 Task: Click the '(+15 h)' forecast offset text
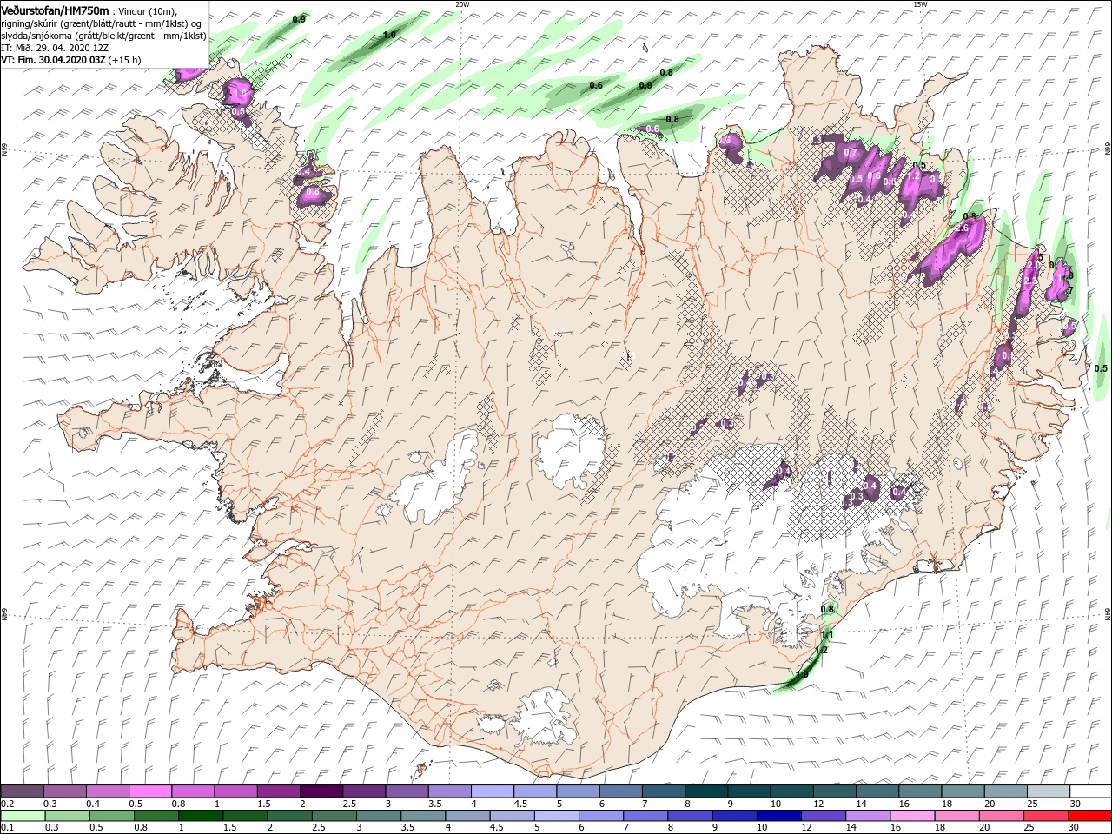[125, 60]
